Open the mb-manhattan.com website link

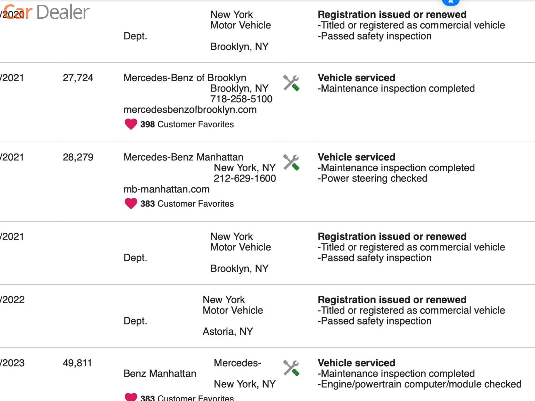tap(167, 189)
